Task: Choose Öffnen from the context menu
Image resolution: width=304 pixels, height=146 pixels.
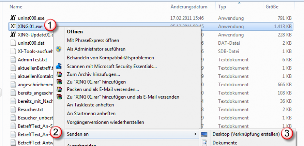Action: pyautogui.click(x=75, y=32)
